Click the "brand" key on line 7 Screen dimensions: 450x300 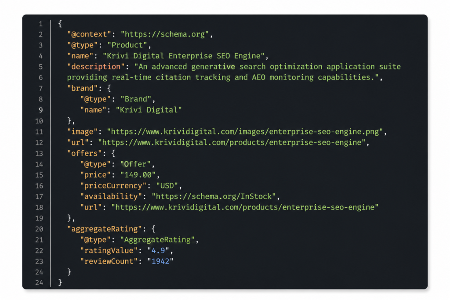pos(82,88)
